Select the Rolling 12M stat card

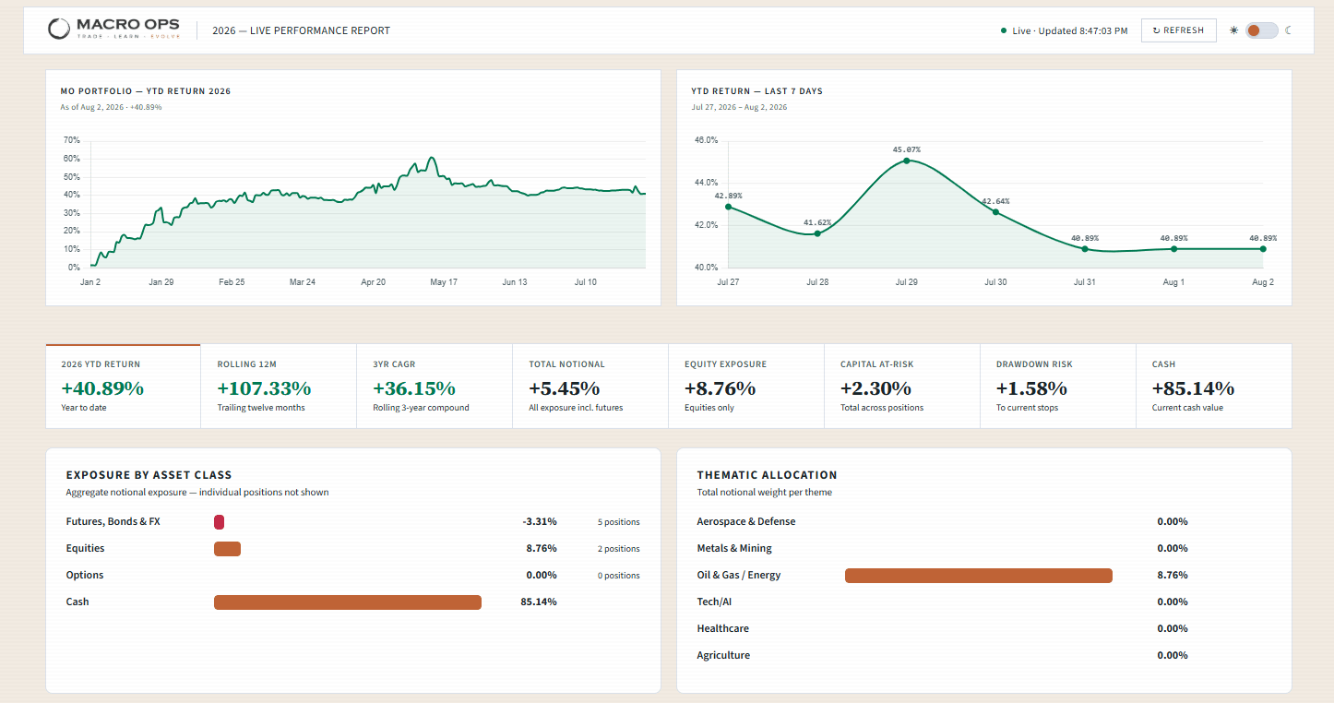[279, 387]
